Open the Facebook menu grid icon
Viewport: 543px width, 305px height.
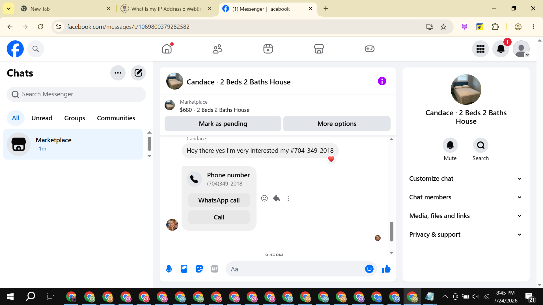coord(480,49)
